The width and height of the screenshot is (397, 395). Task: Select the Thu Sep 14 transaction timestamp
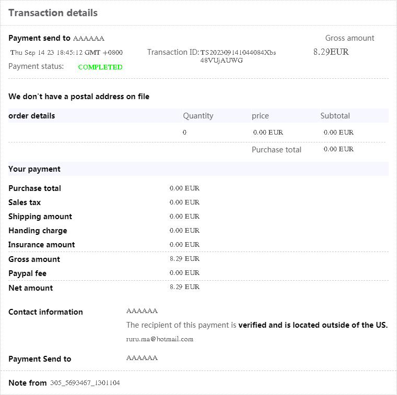66,52
